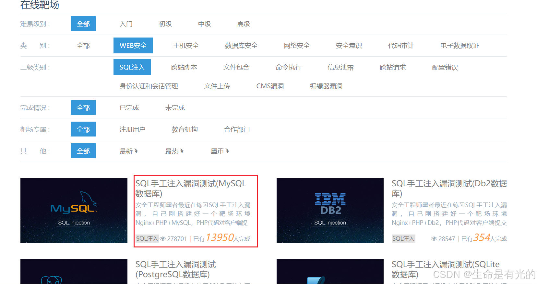Image resolution: width=537 pixels, height=284 pixels.
Task: Choose the WEB安全 category
Action: tap(133, 46)
